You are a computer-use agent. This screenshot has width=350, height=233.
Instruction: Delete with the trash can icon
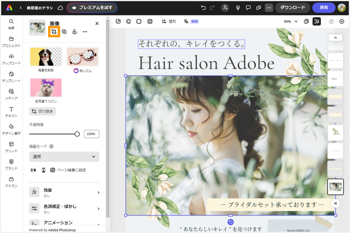click(331, 21)
